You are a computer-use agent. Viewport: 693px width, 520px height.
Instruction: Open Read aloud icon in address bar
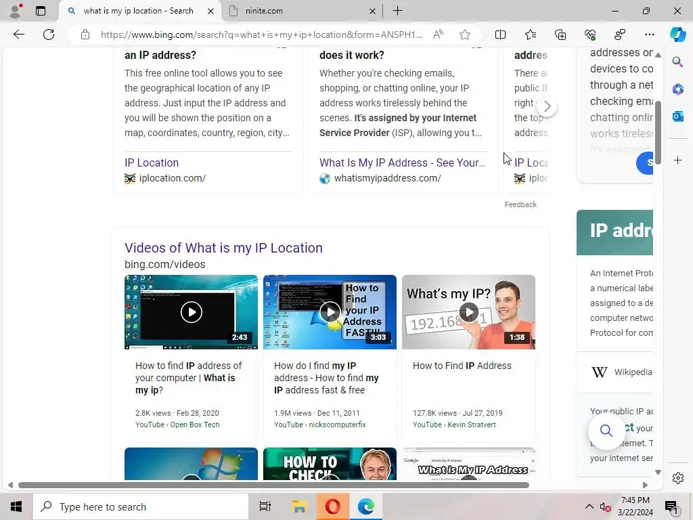pos(438,35)
